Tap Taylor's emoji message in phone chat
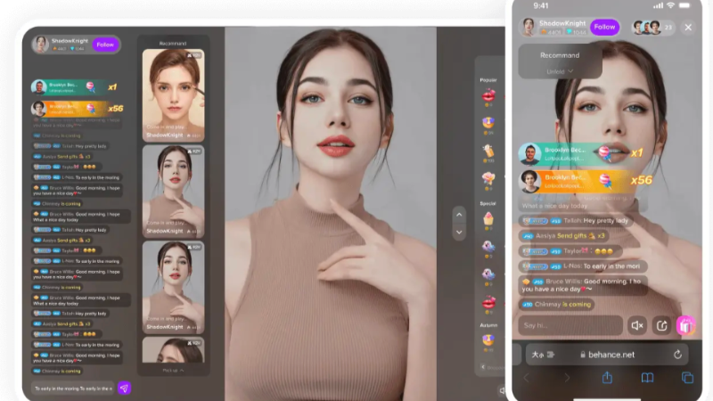The image size is (713, 401). pyautogui.click(x=570, y=251)
